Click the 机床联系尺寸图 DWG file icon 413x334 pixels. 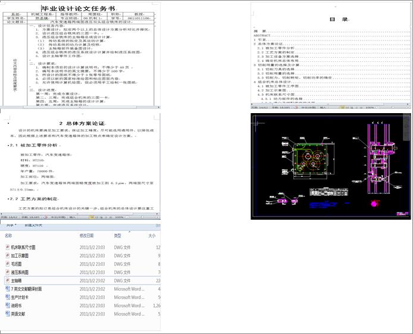coord(7,247)
